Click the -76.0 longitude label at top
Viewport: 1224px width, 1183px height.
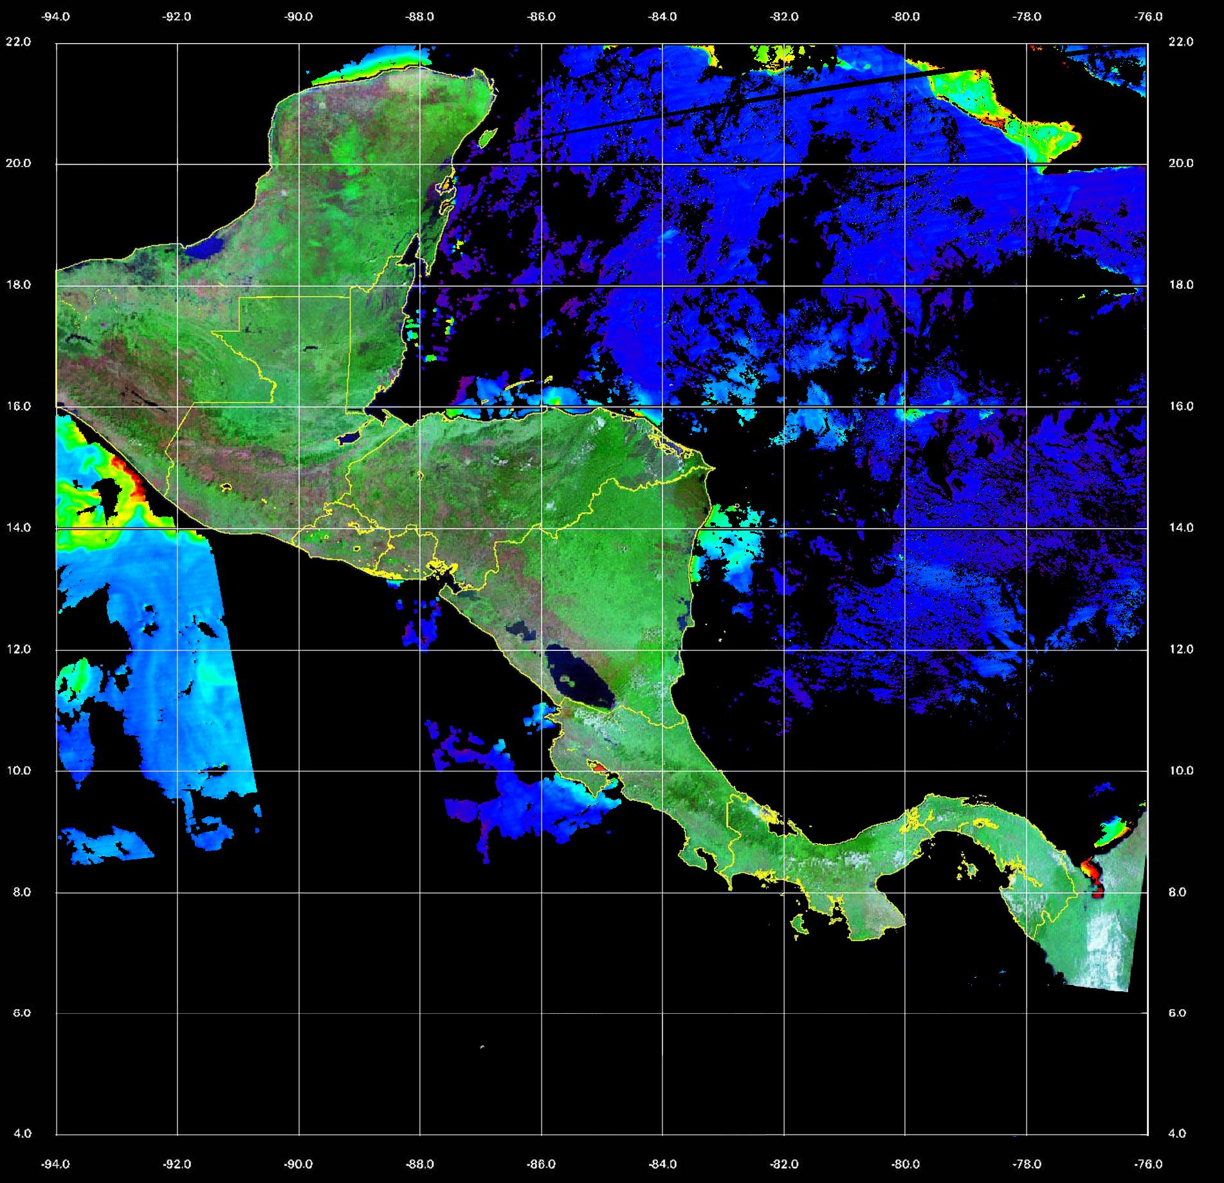point(1149,17)
